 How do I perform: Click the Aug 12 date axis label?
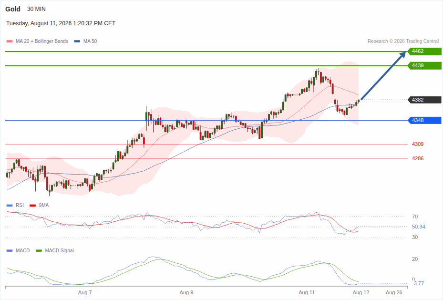[x=361, y=292]
